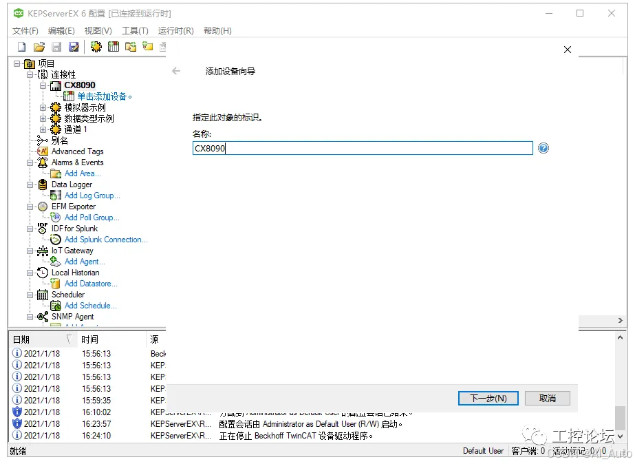Click the CX8090 channel icon in tree

point(56,85)
